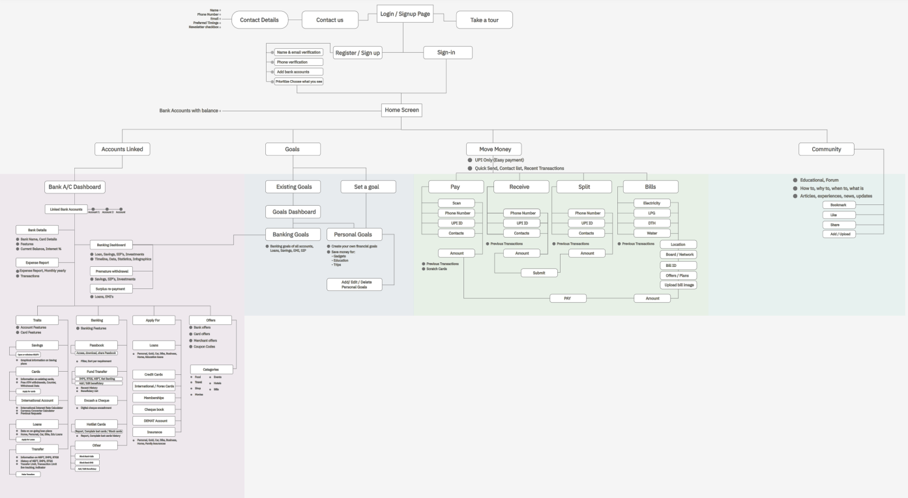
Task: Select the Name & email verification item
Action: tap(299, 51)
